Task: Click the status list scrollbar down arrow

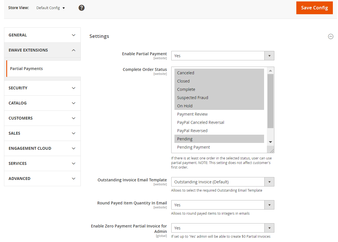Action: pos(270,142)
